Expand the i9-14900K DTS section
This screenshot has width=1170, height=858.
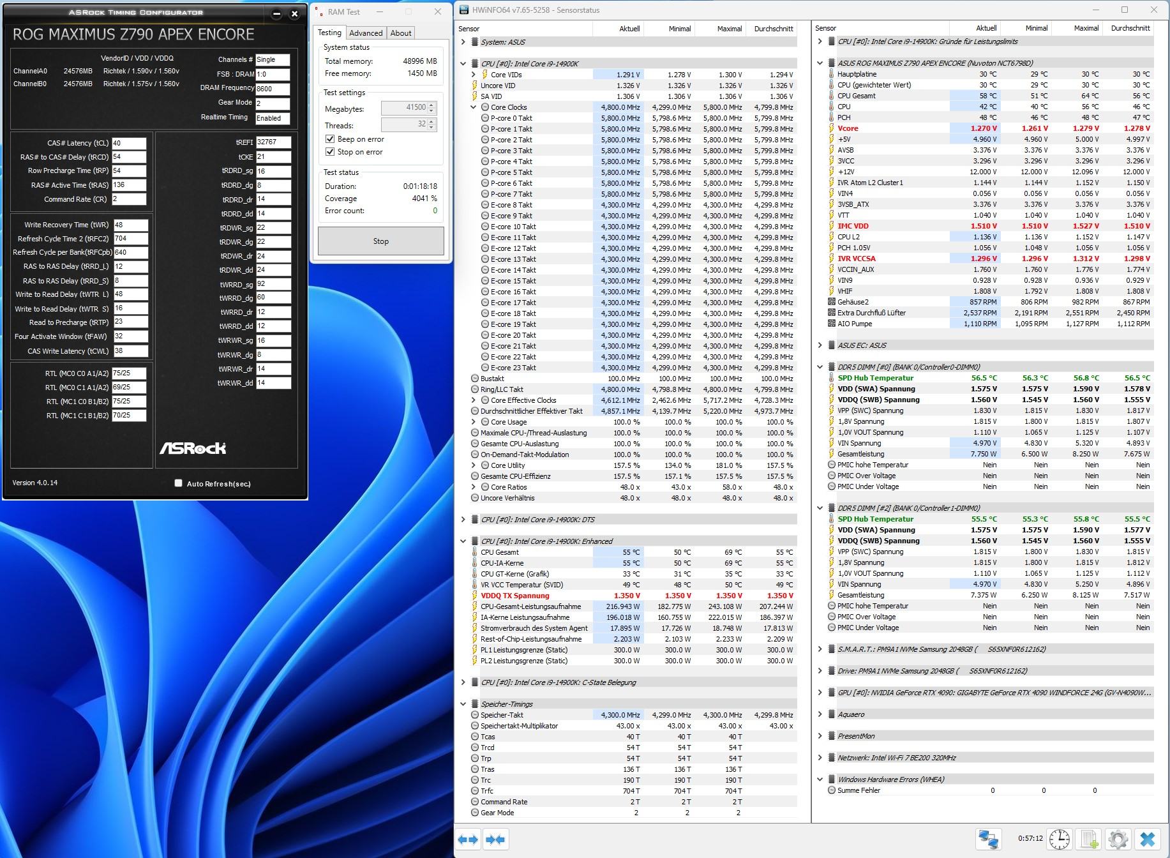pyautogui.click(x=463, y=520)
